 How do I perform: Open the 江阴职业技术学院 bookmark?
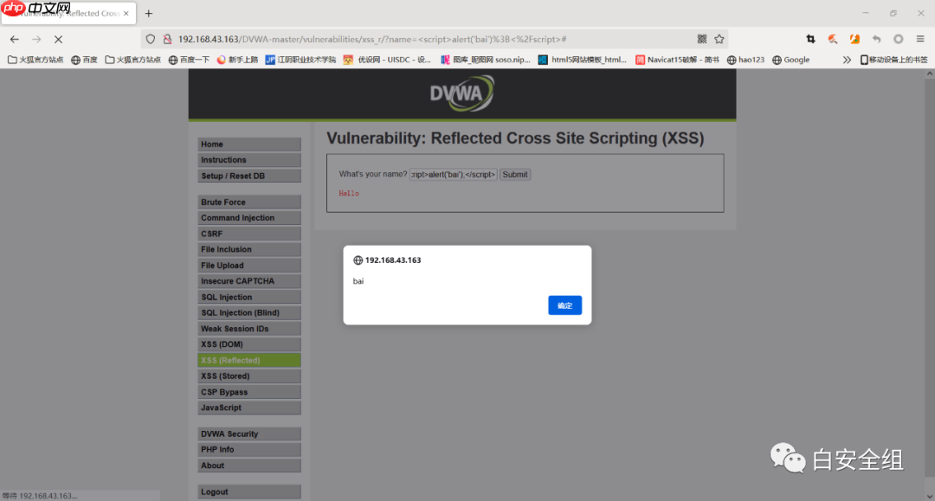pos(300,60)
